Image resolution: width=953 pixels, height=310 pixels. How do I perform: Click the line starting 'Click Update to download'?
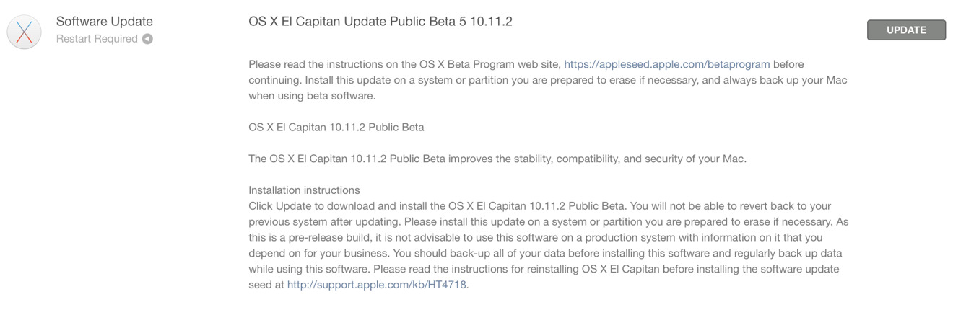(x=540, y=206)
